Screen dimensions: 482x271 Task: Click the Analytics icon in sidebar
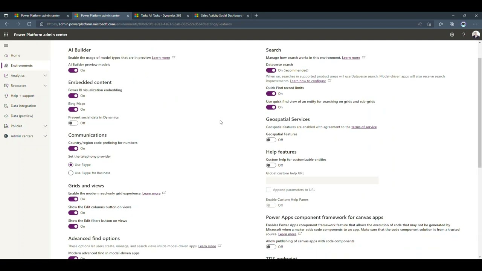coord(6,76)
